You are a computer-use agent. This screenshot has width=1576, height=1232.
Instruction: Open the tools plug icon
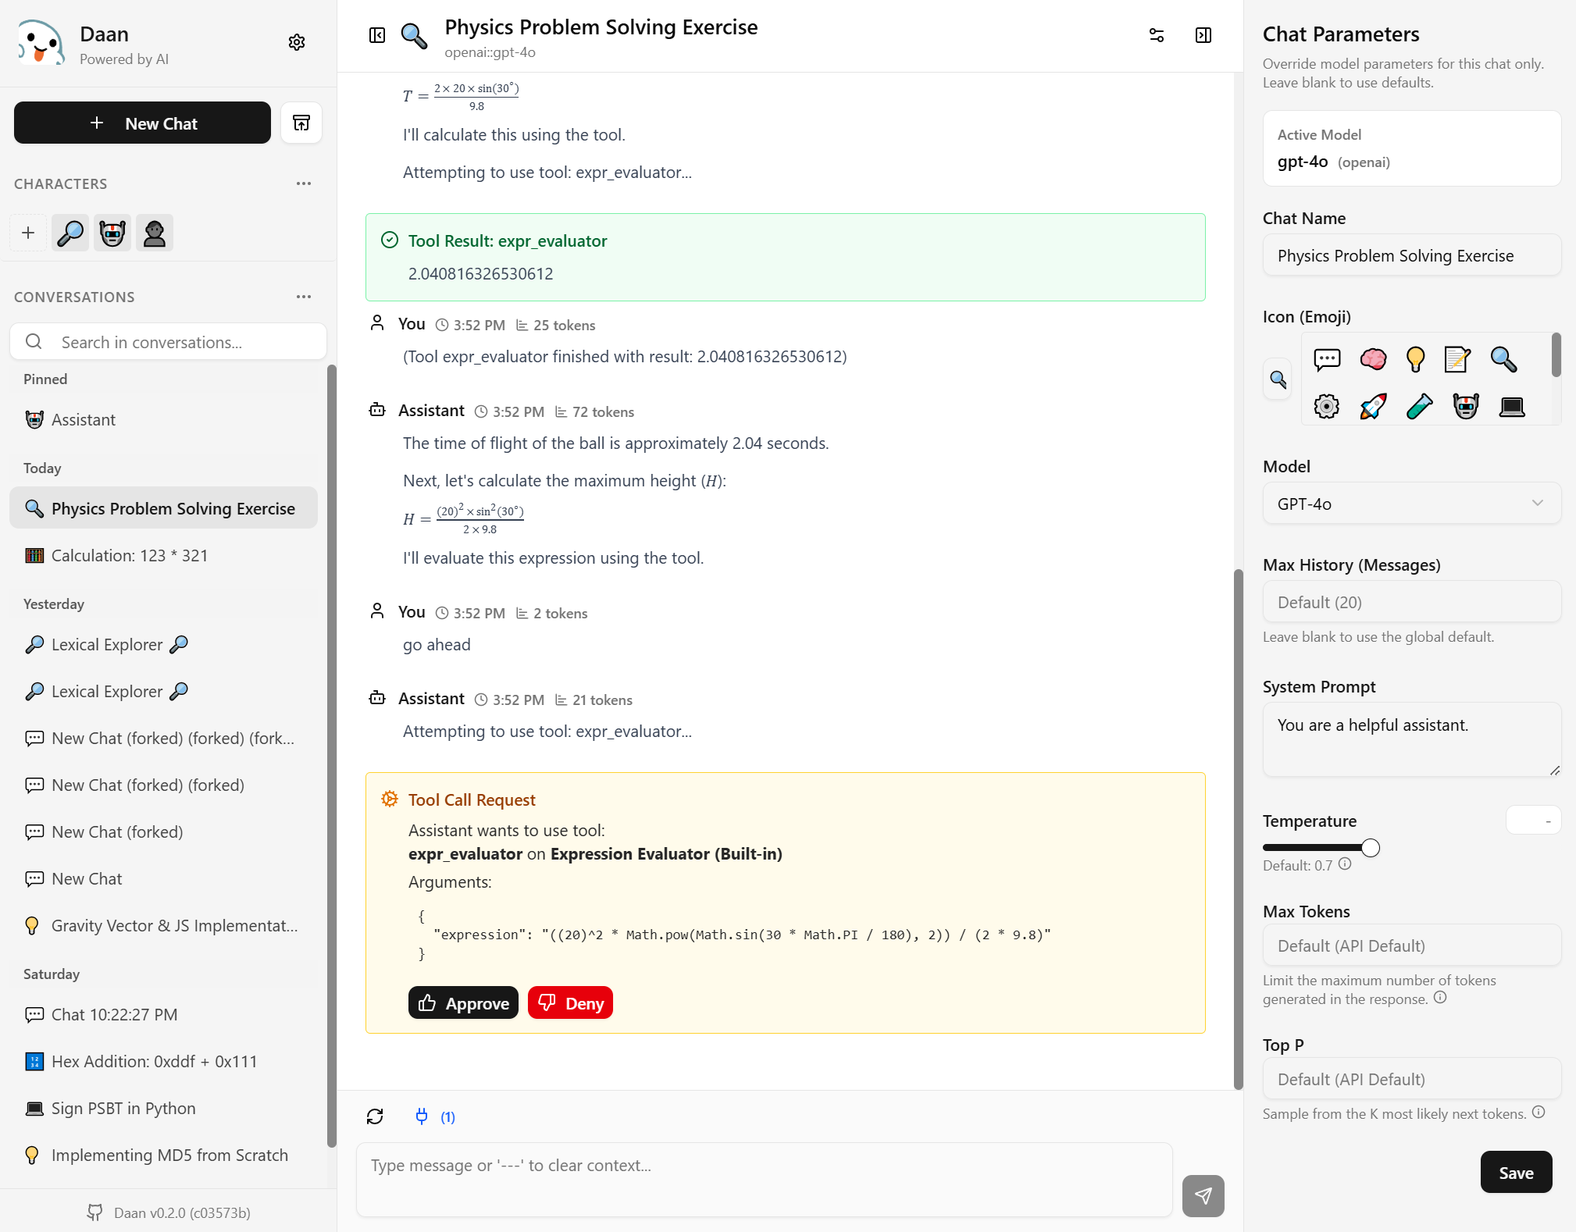pyautogui.click(x=422, y=1116)
